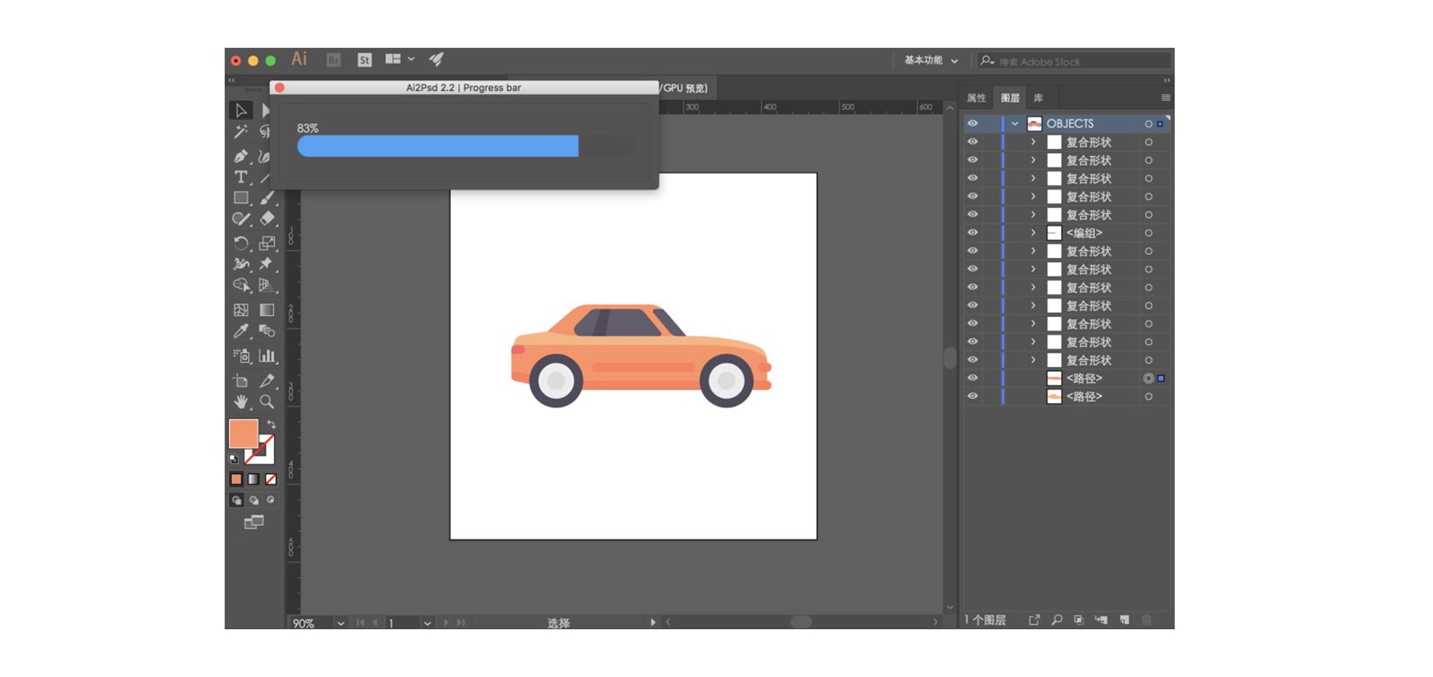
Task: Pick the Eyedropper tool
Action: (x=240, y=331)
